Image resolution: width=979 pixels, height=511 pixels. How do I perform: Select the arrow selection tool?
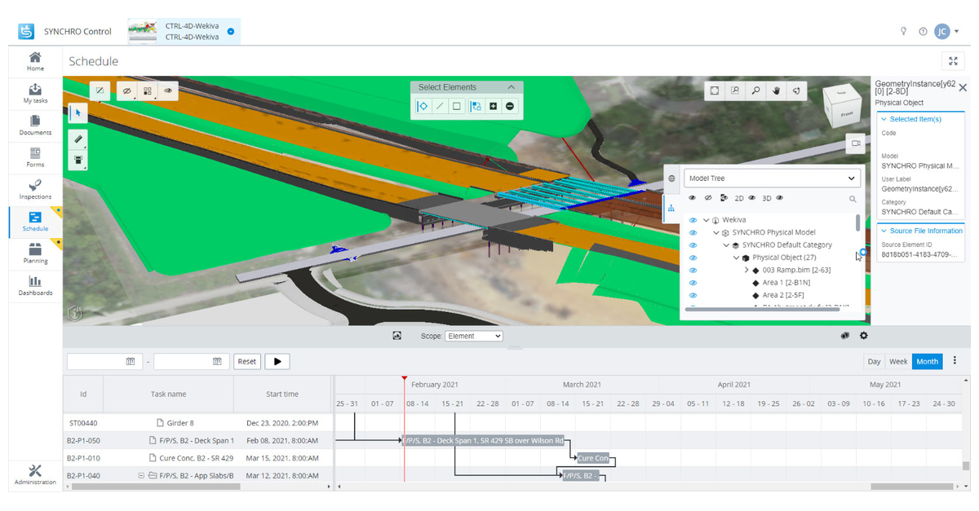pos(78,112)
